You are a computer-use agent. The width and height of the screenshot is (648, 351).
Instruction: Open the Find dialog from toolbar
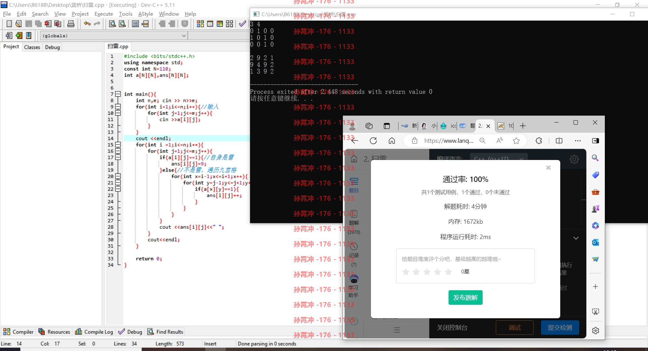pyautogui.click(x=113, y=24)
